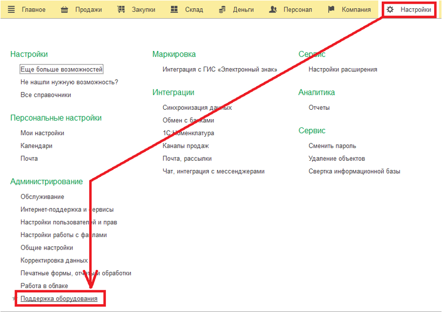Open Свертка информационной базы
442x312 pixels.
pos(354,171)
